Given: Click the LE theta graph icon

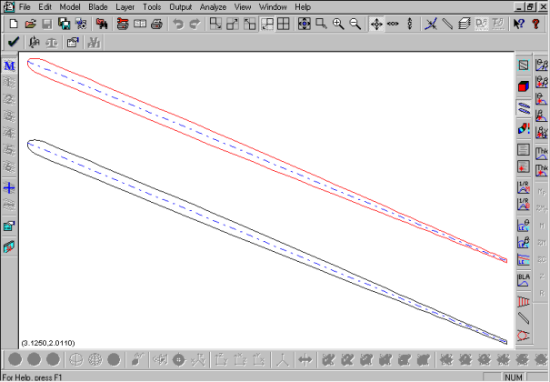Looking at the screenshot, I should tap(524, 226).
